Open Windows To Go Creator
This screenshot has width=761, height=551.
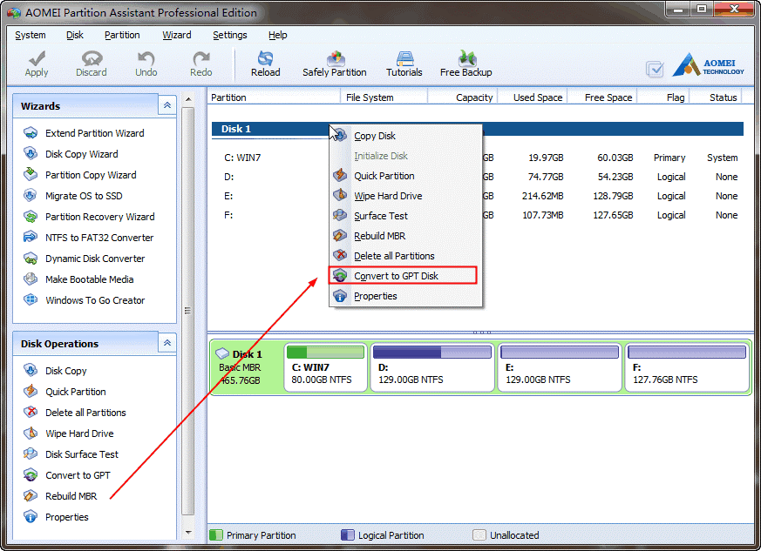click(x=84, y=300)
